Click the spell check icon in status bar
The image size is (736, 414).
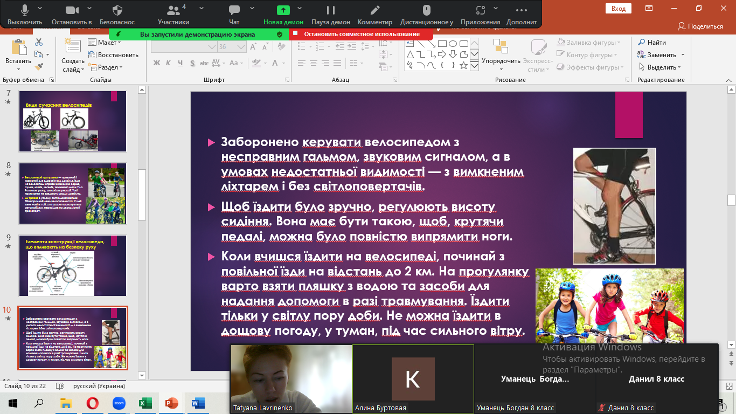coord(60,386)
